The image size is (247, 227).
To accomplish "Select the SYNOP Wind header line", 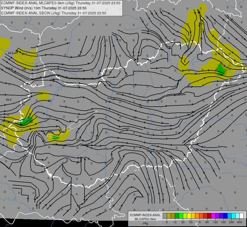I will [44, 8].
